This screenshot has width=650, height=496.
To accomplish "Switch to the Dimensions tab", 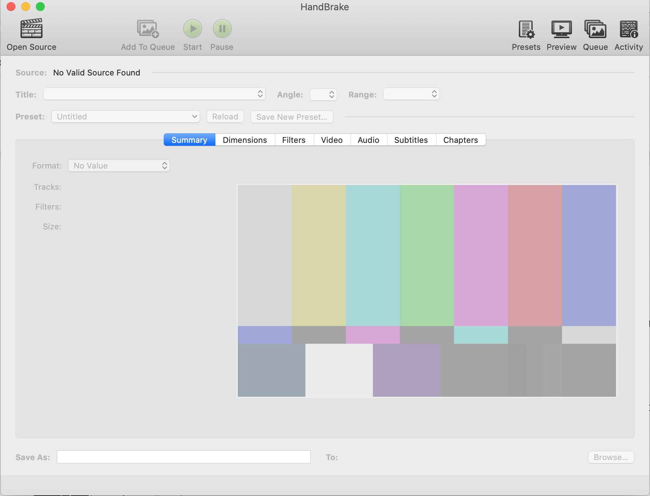I will tap(245, 140).
